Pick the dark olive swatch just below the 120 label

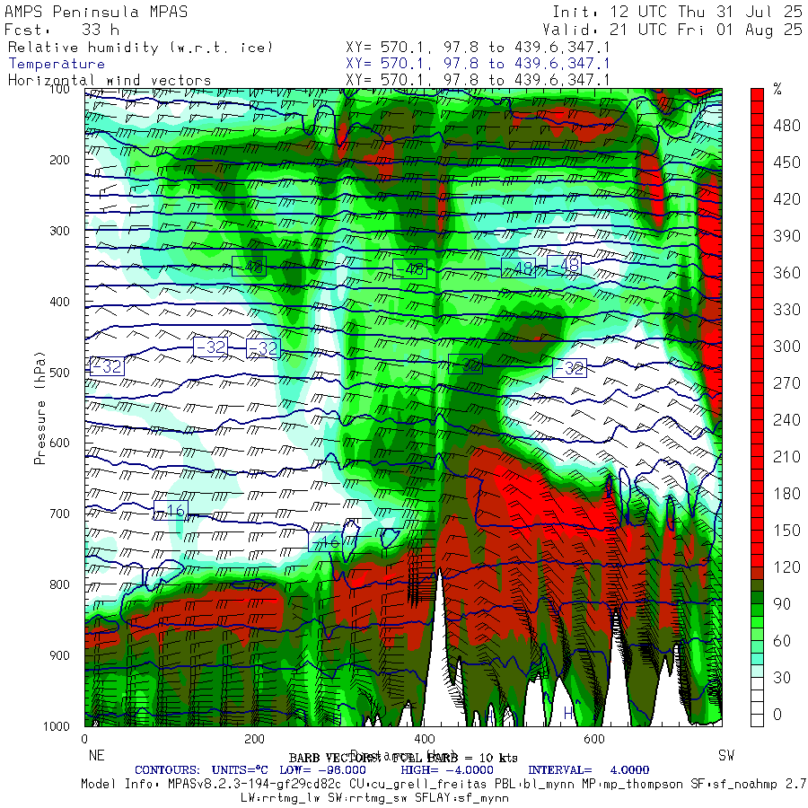[757, 585]
